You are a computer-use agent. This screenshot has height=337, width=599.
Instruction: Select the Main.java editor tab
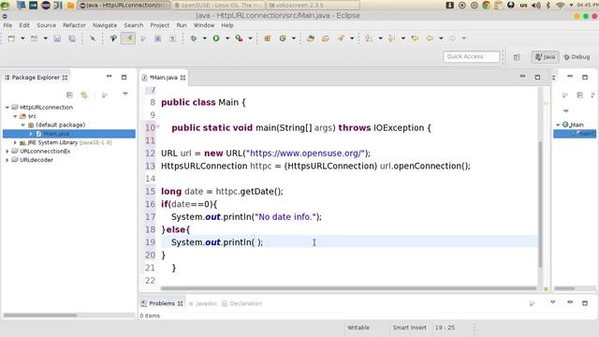pos(164,78)
